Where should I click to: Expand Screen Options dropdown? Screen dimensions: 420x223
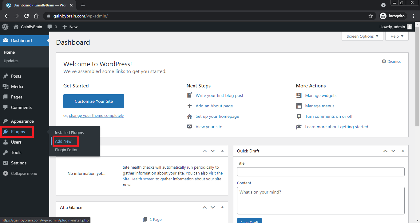pyautogui.click(x=363, y=36)
